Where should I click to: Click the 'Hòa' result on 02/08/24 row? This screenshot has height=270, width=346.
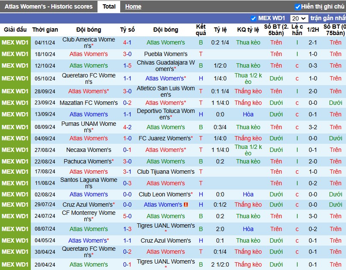click(248, 195)
